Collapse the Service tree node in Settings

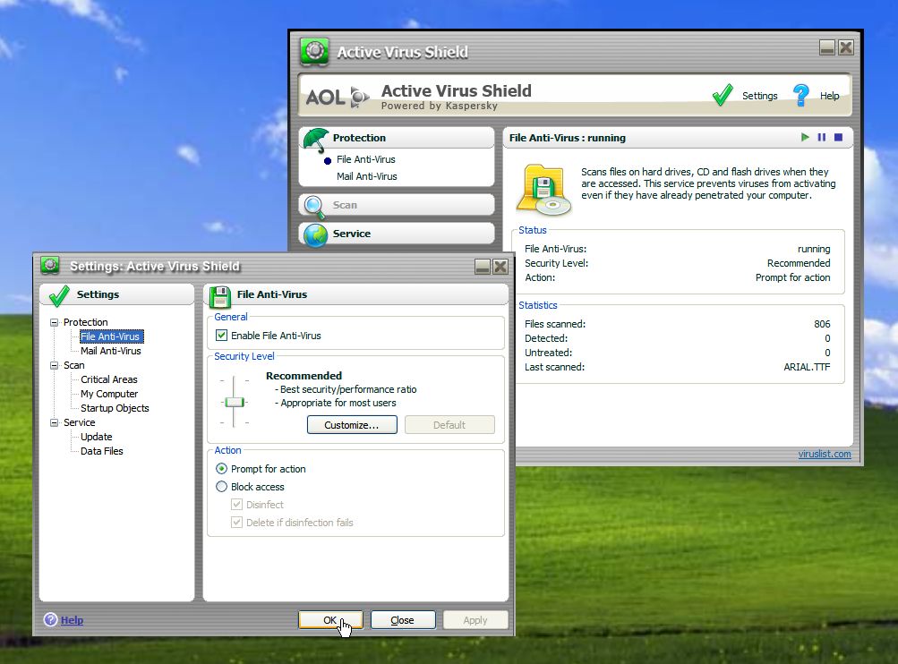[55, 422]
